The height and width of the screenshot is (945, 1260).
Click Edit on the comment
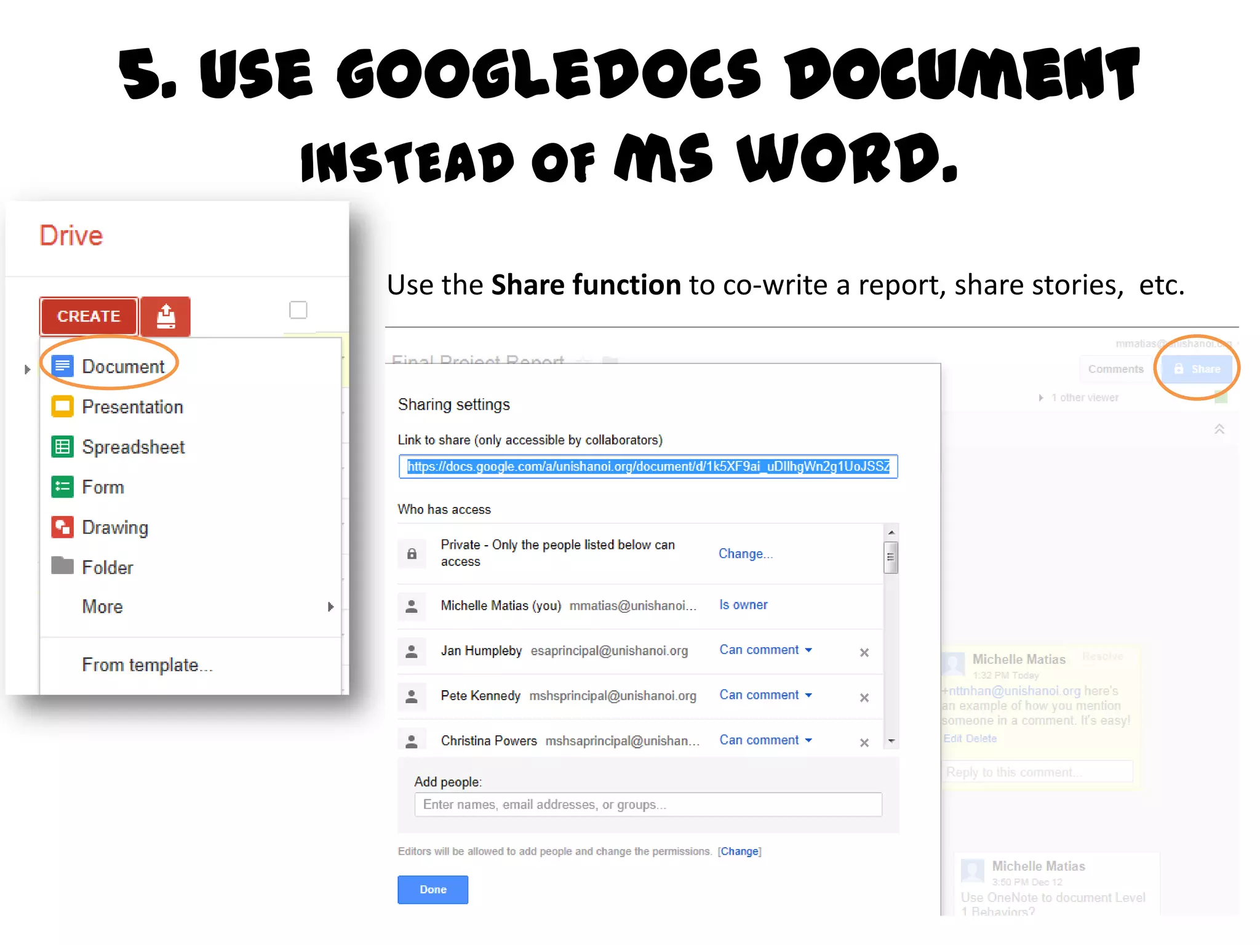[x=952, y=738]
